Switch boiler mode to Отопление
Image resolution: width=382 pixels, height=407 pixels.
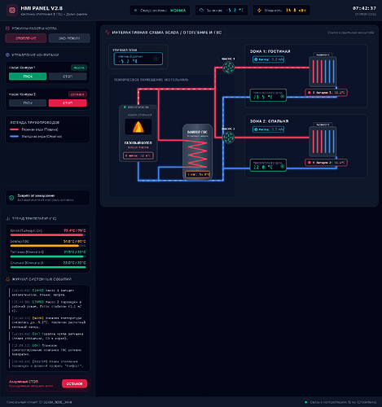(26, 38)
